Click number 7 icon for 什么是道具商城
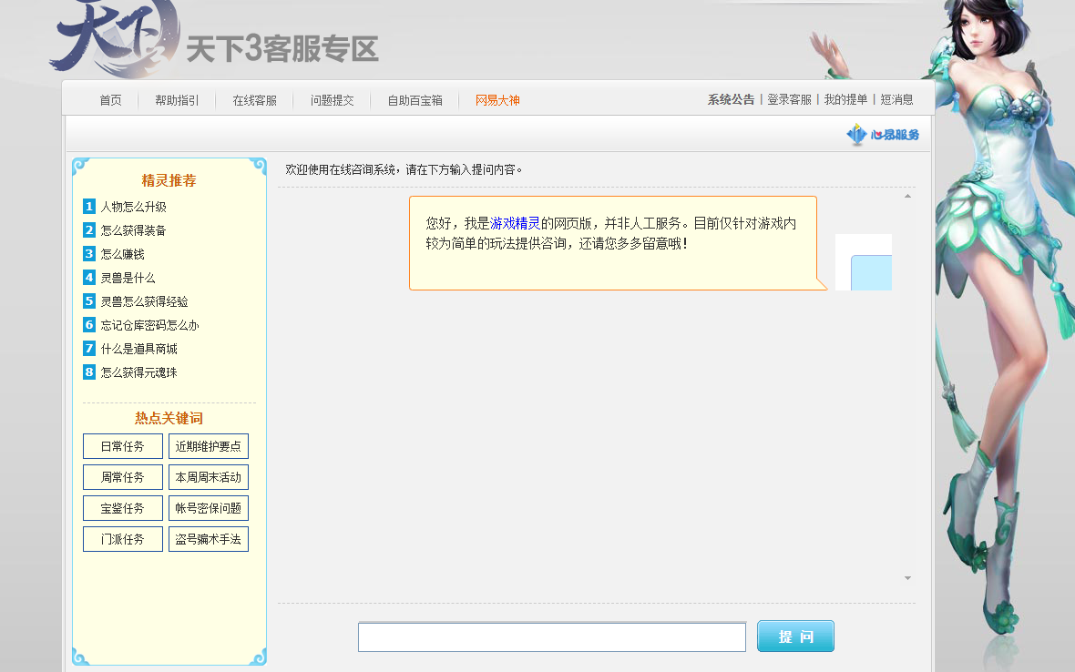 pyautogui.click(x=89, y=349)
